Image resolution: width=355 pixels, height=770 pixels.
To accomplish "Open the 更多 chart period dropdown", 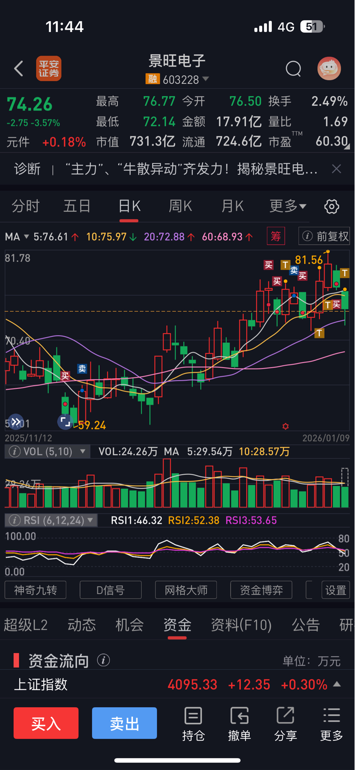I will pyautogui.click(x=288, y=206).
